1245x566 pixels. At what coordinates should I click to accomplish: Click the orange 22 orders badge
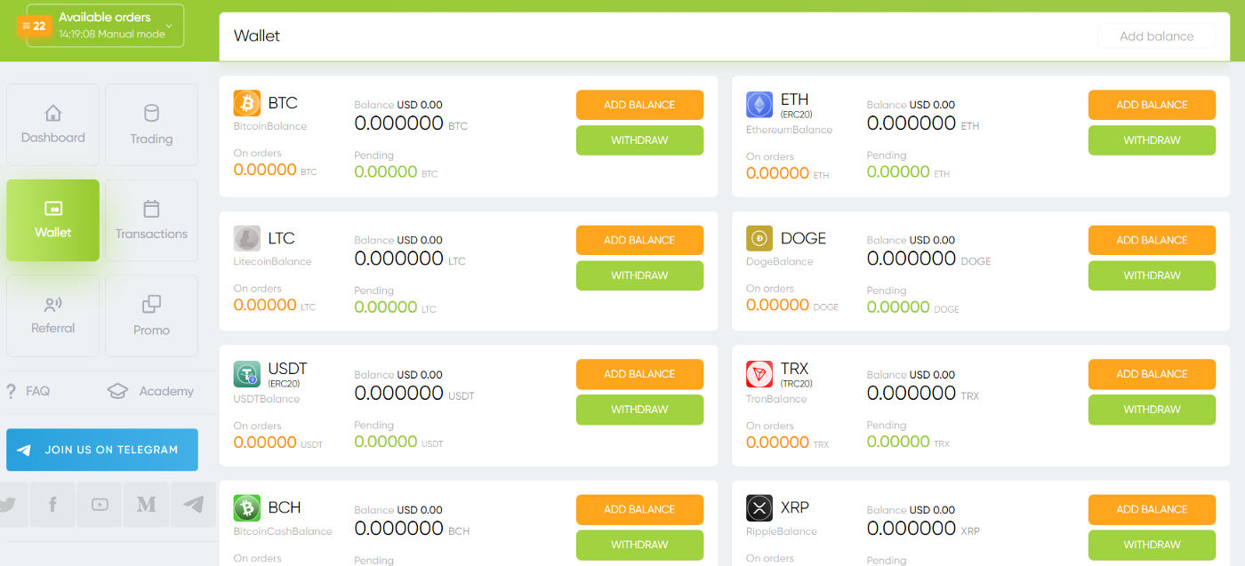(x=34, y=26)
